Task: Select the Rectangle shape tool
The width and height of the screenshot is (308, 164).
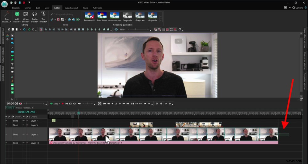Action: click(x=12, y=52)
